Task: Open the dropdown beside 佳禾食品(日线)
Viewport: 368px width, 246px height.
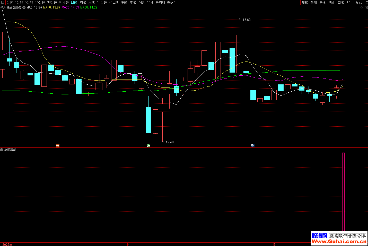Action: [x=24, y=7]
